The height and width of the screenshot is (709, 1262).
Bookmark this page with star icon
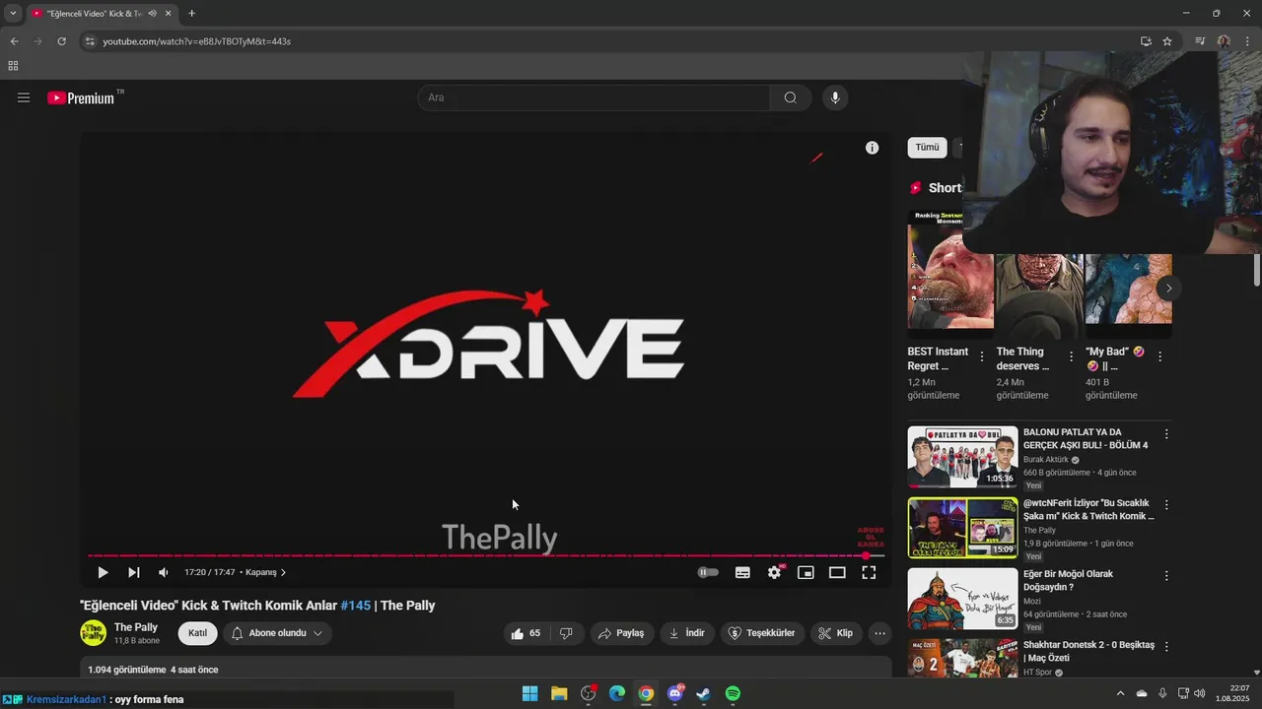click(1167, 41)
